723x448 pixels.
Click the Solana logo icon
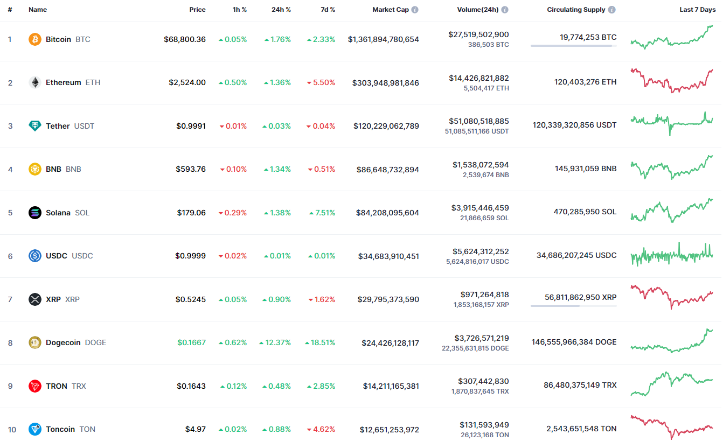(35, 213)
